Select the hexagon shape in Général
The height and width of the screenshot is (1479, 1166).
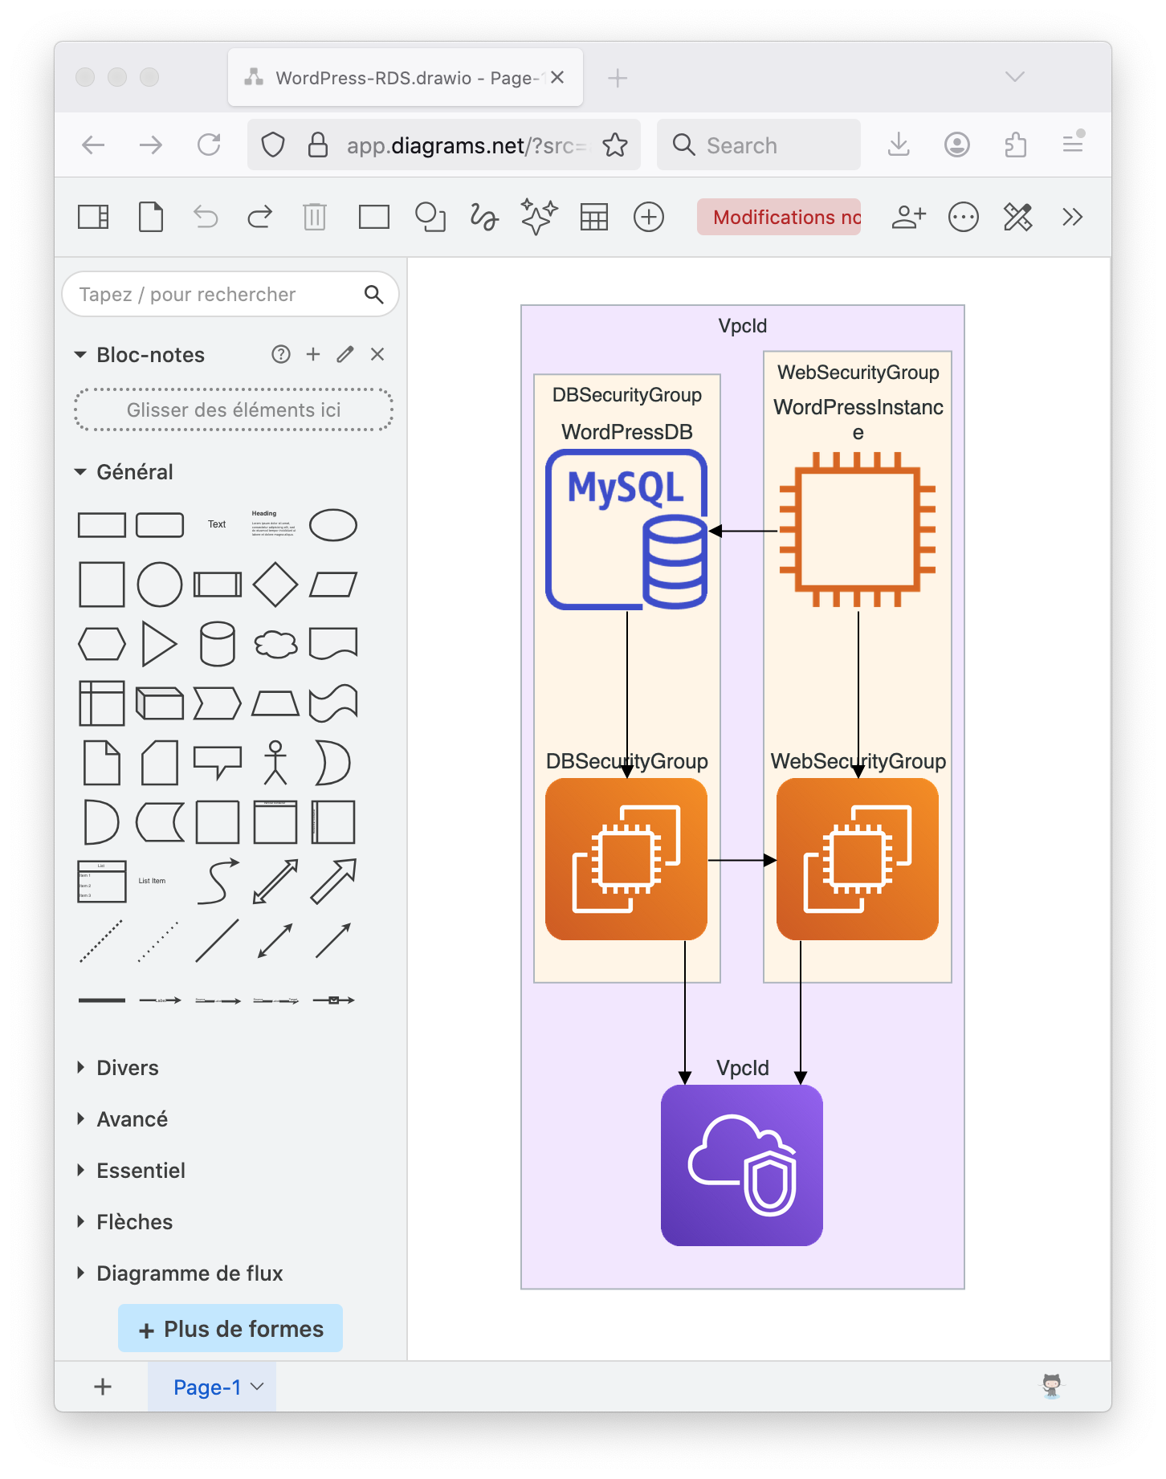tap(102, 644)
